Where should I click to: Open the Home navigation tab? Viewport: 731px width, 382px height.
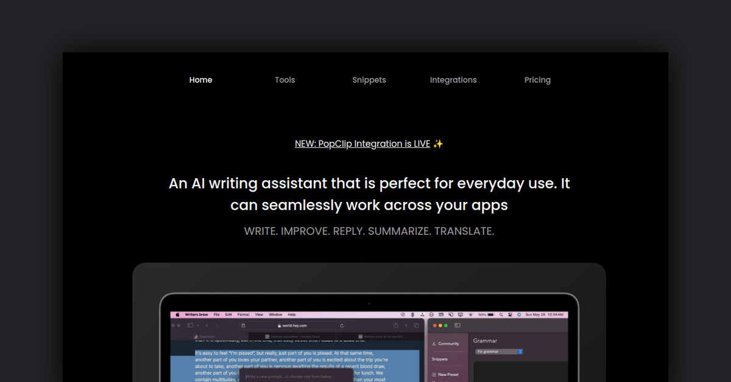tap(200, 80)
